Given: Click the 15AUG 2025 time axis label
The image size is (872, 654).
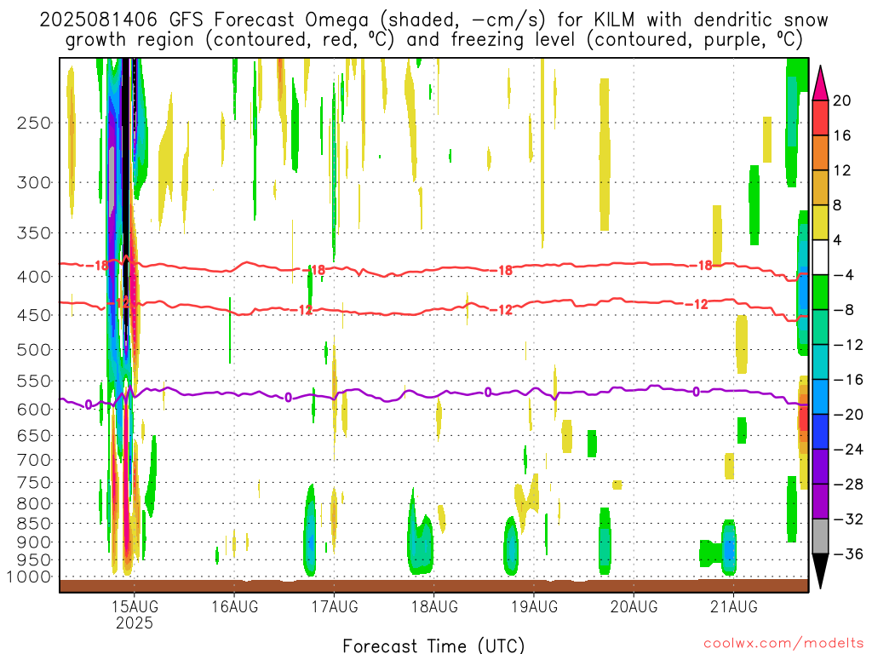Looking at the screenshot, I should click(x=134, y=615).
